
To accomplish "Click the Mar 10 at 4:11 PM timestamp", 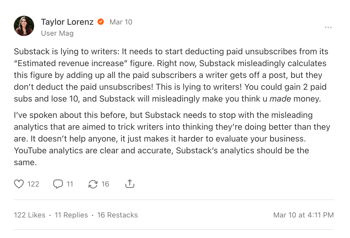I will click(304, 215).
